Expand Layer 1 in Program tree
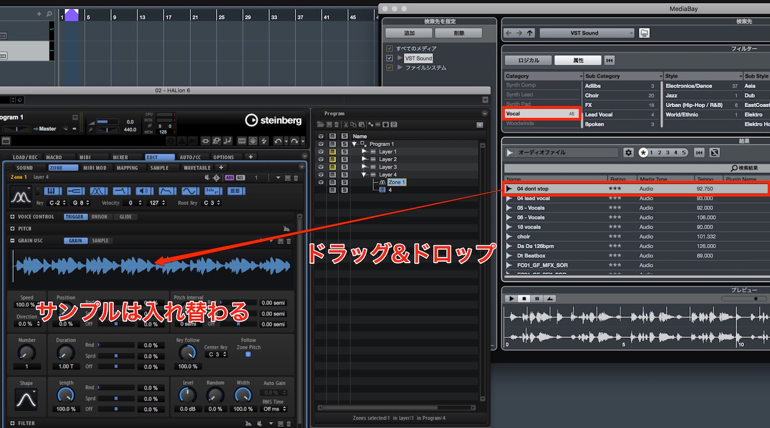The image size is (770, 428). point(364,152)
